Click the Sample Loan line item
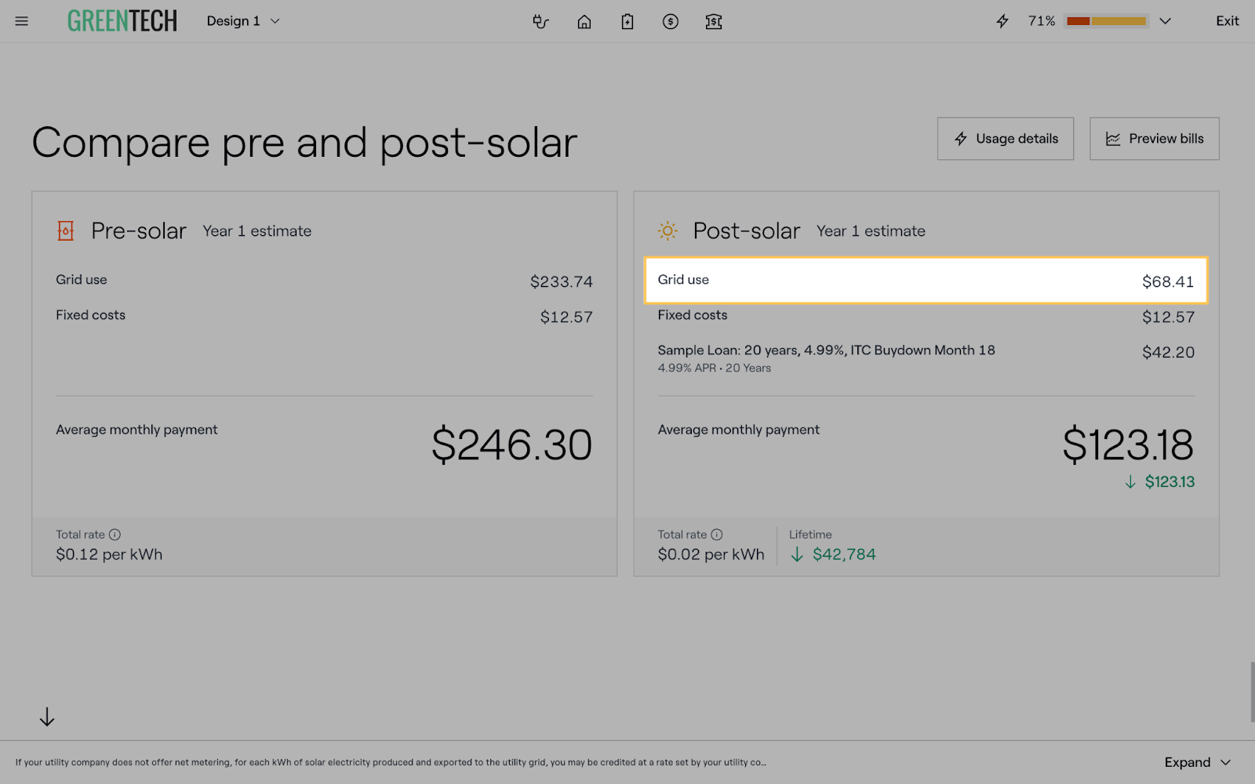The width and height of the screenshot is (1255, 784). coord(826,350)
